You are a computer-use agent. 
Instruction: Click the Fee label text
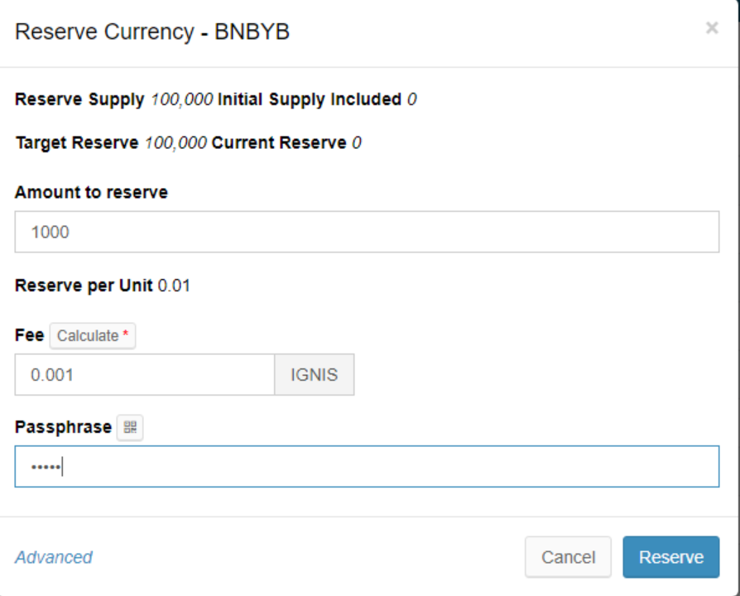coord(28,335)
